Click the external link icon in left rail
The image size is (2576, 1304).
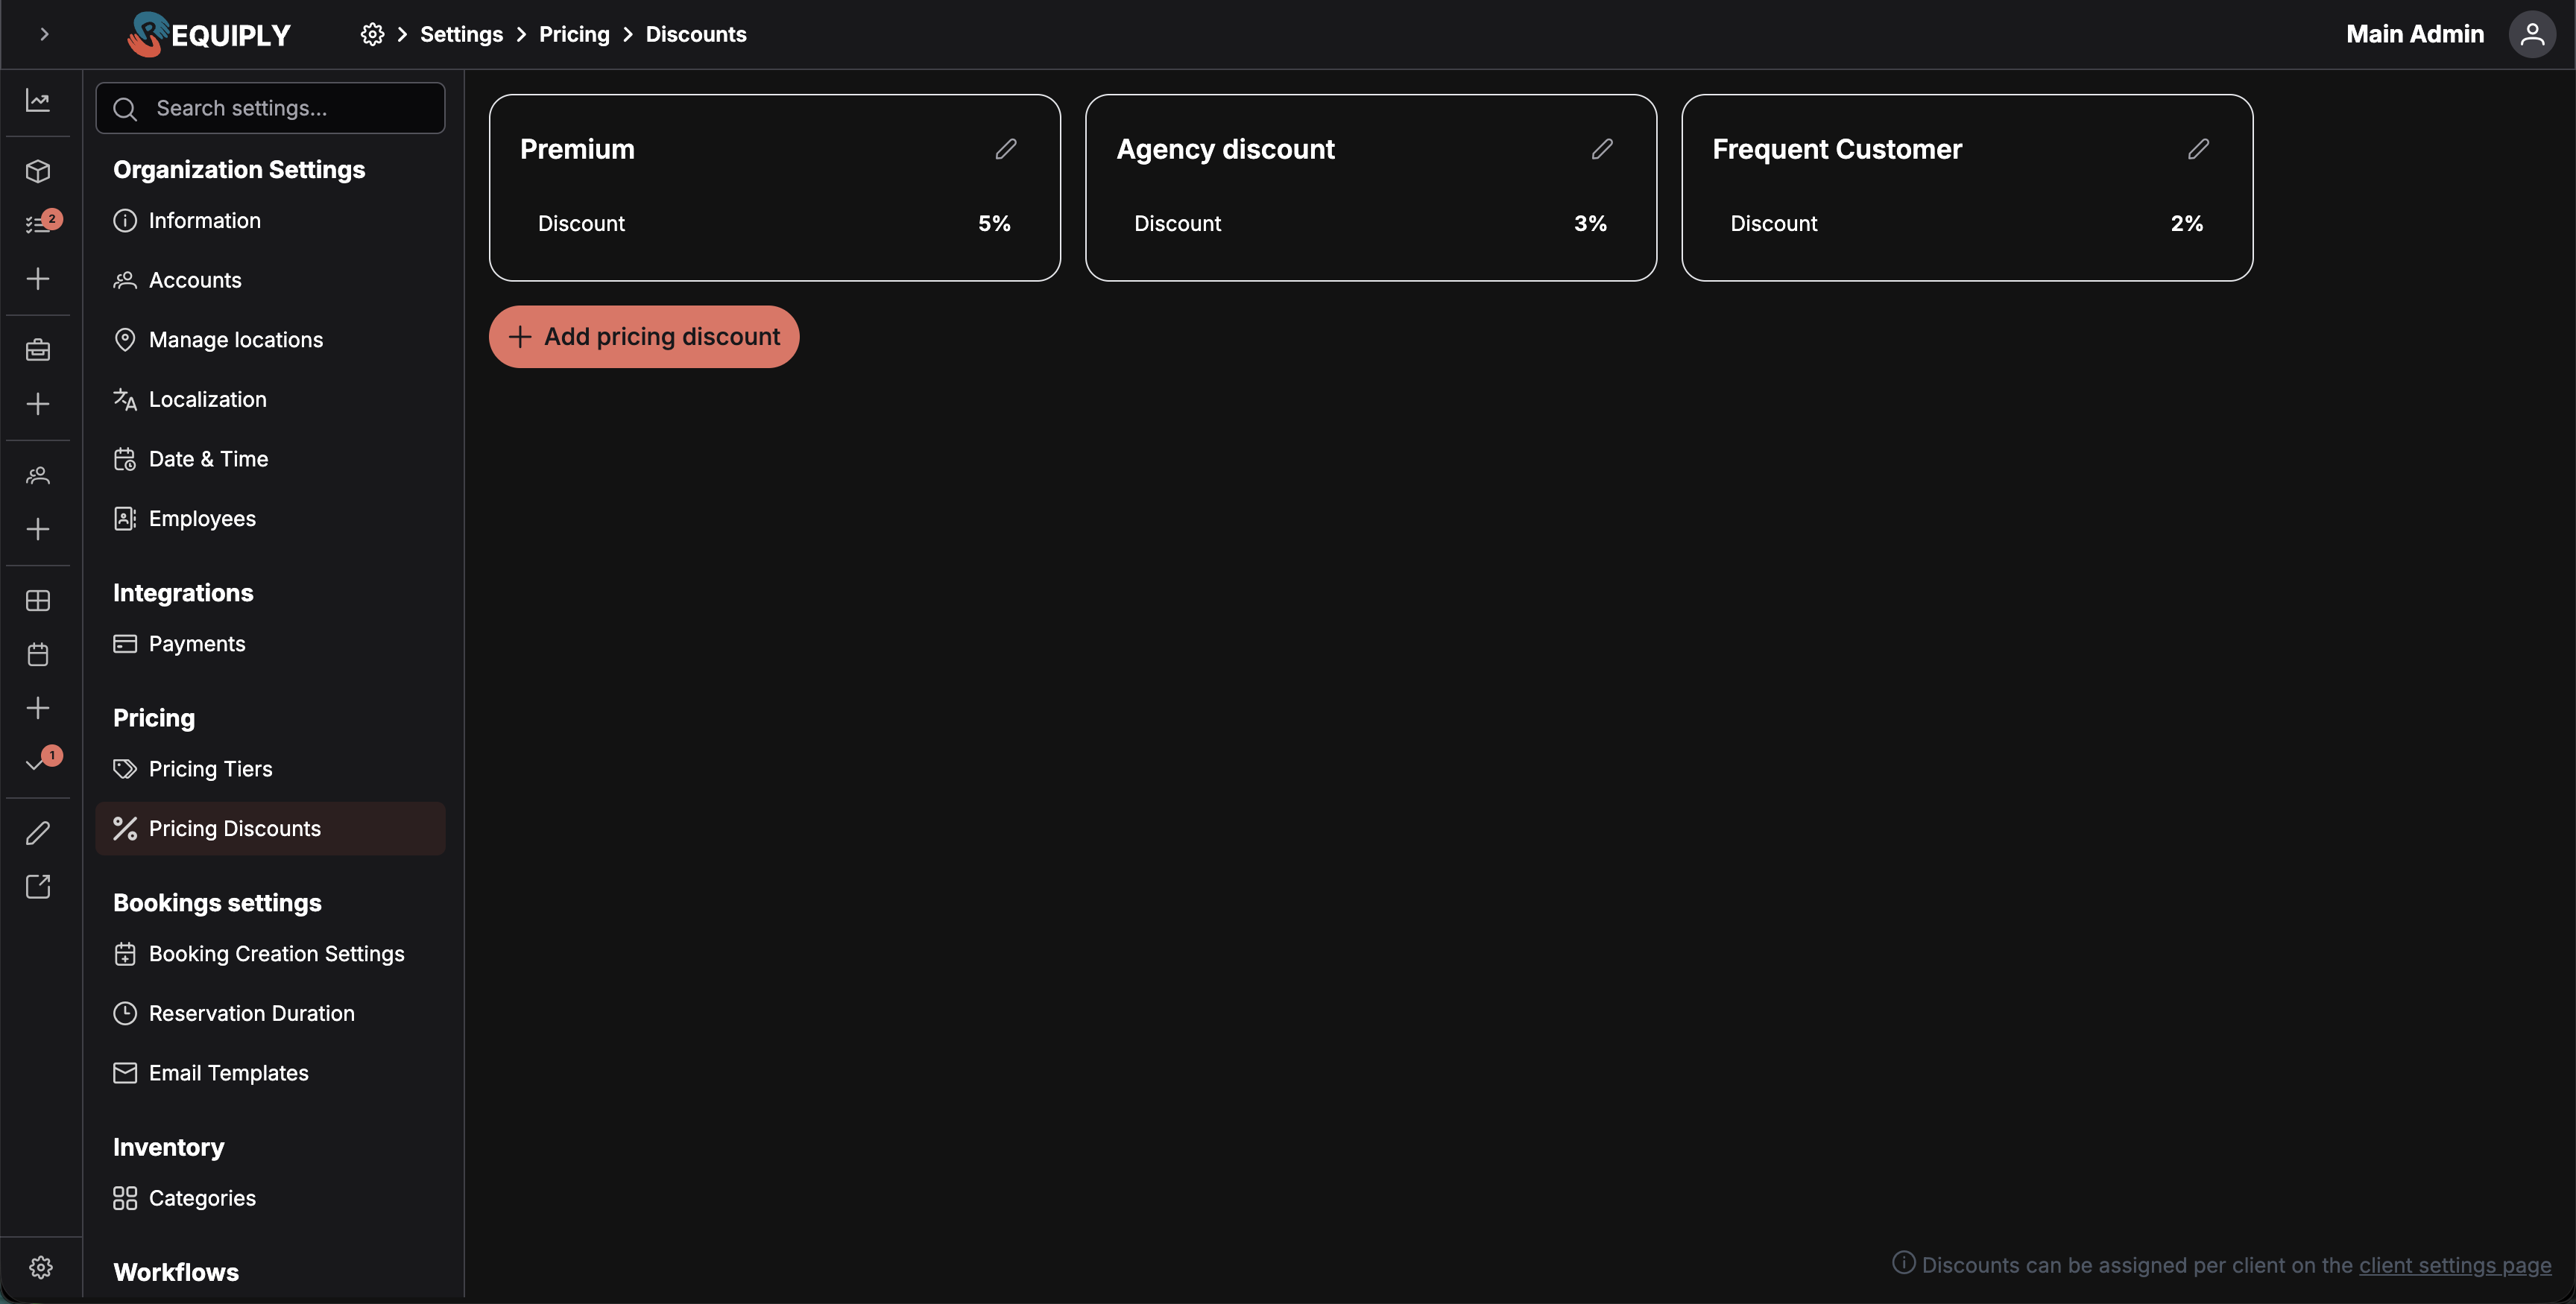point(38,887)
